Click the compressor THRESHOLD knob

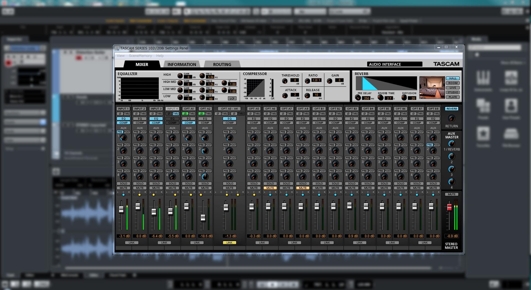285,81
